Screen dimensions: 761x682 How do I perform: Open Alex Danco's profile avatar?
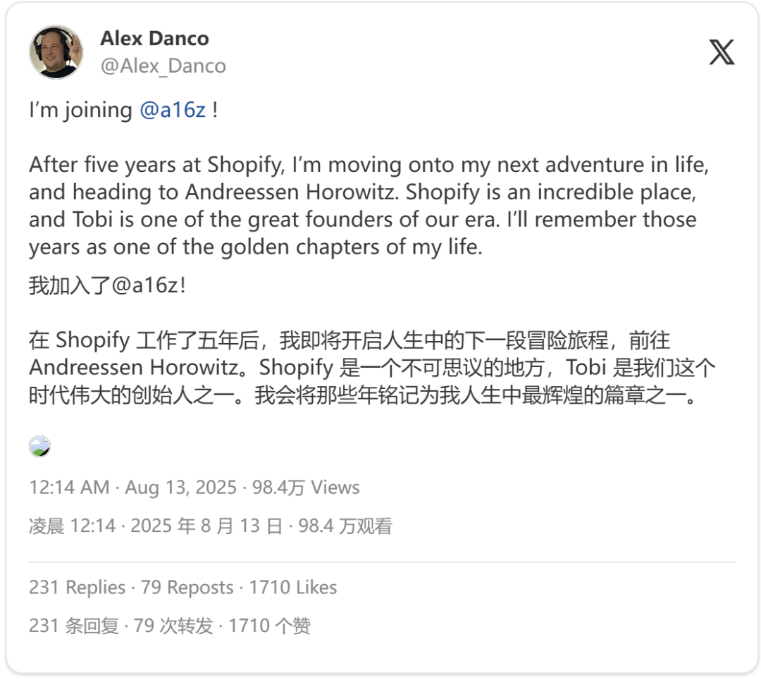pos(56,52)
